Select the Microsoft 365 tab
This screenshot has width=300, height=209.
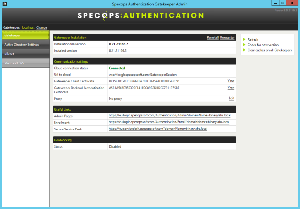click(x=26, y=63)
